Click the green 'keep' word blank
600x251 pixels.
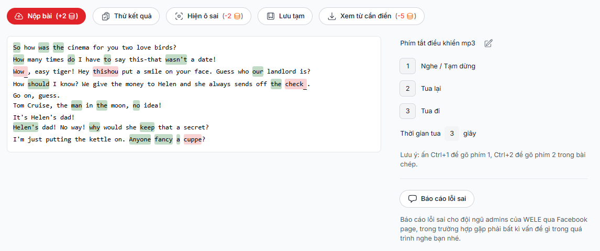pyautogui.click(x=147, y=127)
